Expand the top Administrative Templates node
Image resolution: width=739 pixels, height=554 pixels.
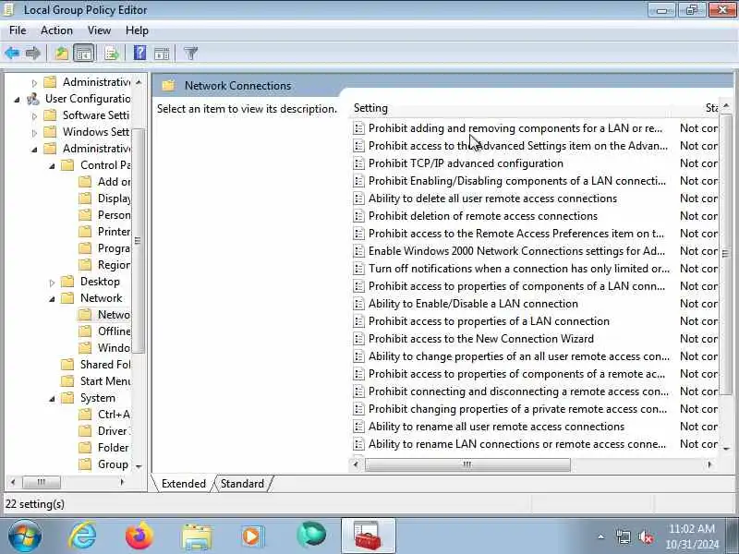[x=34, y=83]
